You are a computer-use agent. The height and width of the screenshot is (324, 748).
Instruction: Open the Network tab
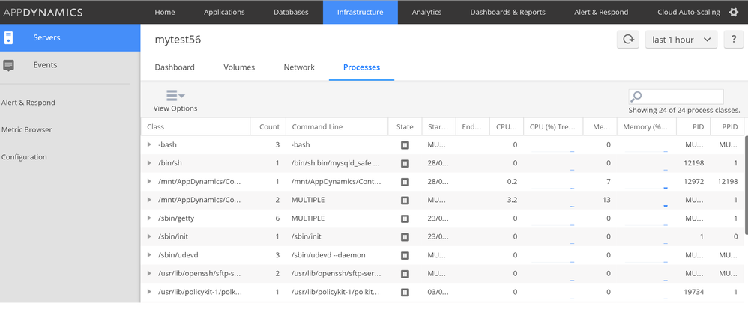point(299,67)
